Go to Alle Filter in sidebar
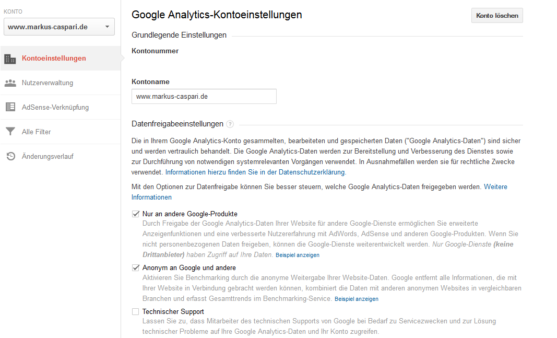 tap(37, 132)
